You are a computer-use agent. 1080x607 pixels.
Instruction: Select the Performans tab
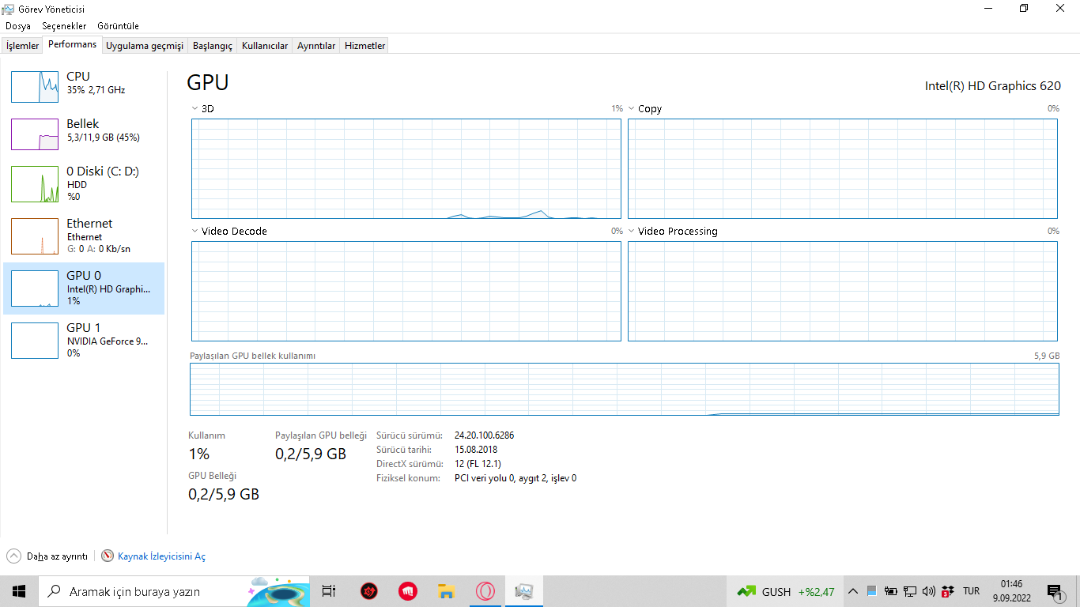(72, 44)
